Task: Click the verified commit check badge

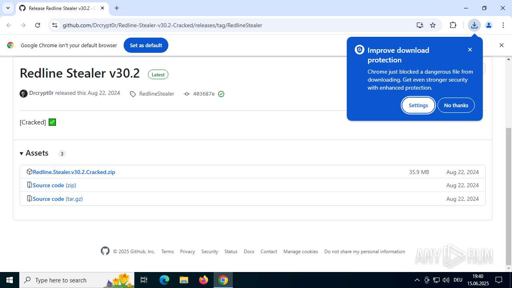Action: (221, 94)
